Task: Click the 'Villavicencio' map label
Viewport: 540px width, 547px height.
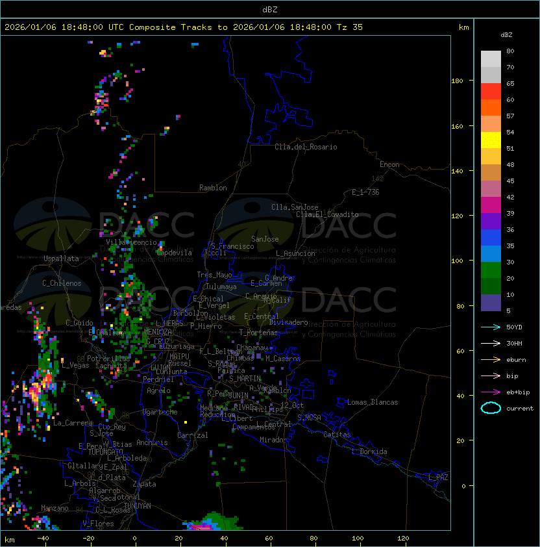Action: (131, 242)
